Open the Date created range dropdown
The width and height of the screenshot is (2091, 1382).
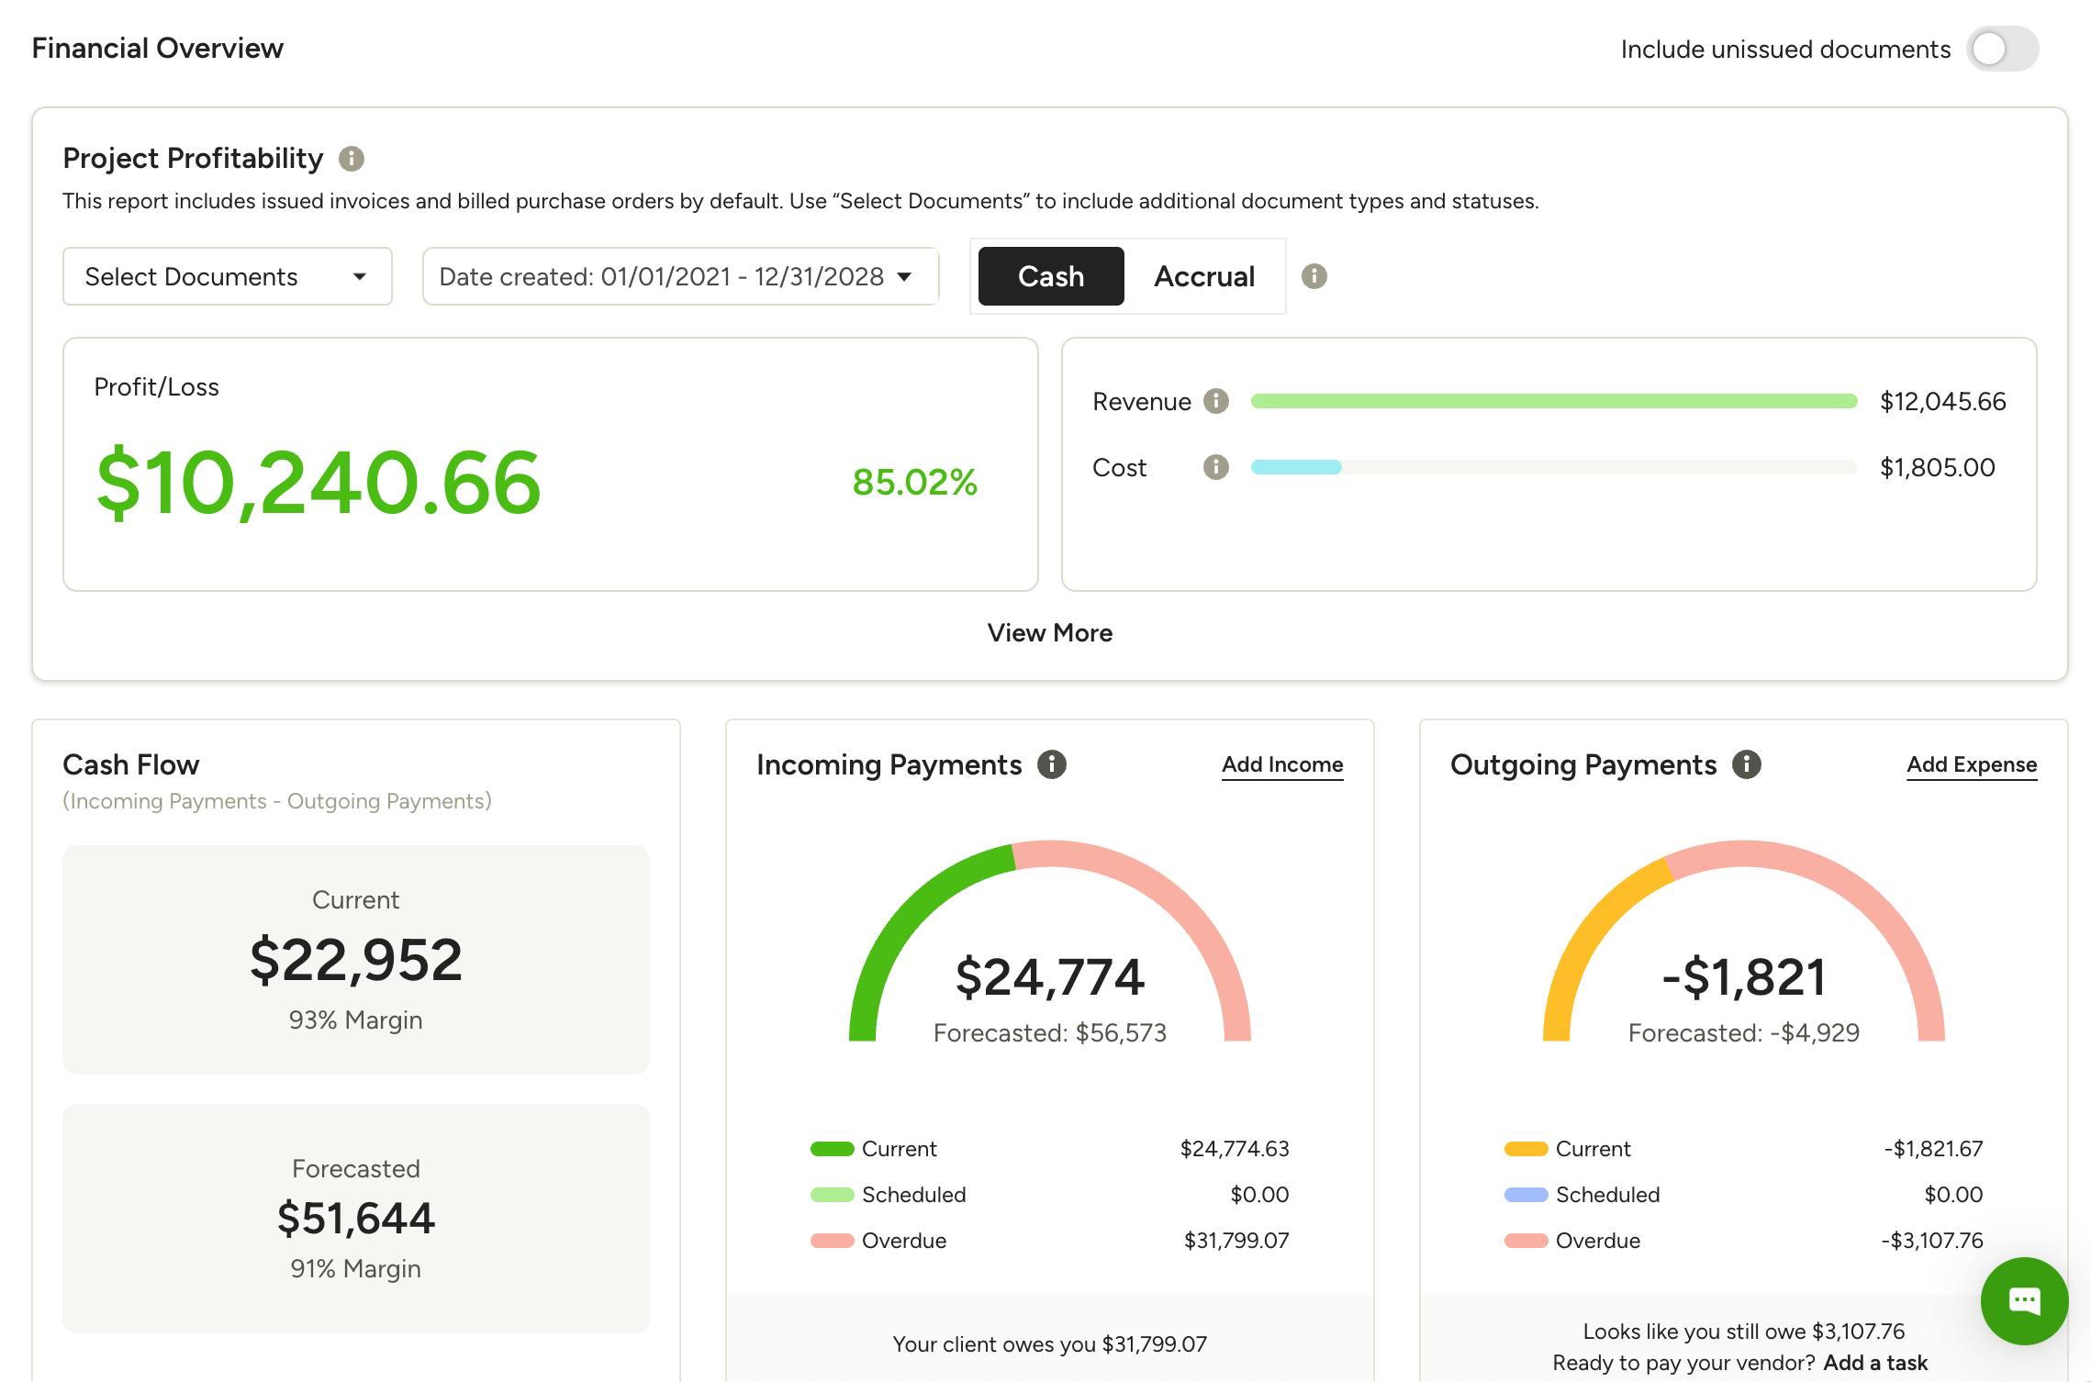[x=681, y=276]
